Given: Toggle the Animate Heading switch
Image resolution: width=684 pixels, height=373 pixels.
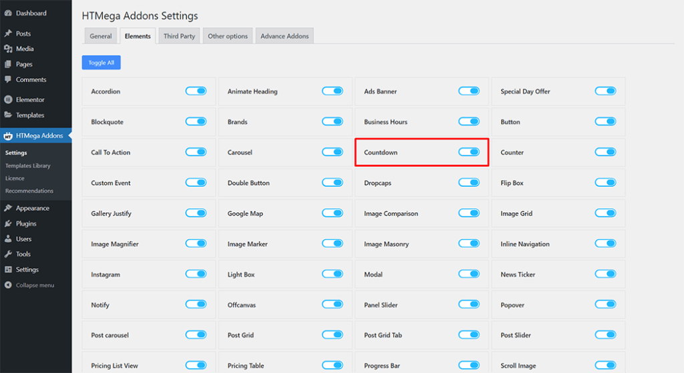Looking at the screenshot, I should coord(333,91).
